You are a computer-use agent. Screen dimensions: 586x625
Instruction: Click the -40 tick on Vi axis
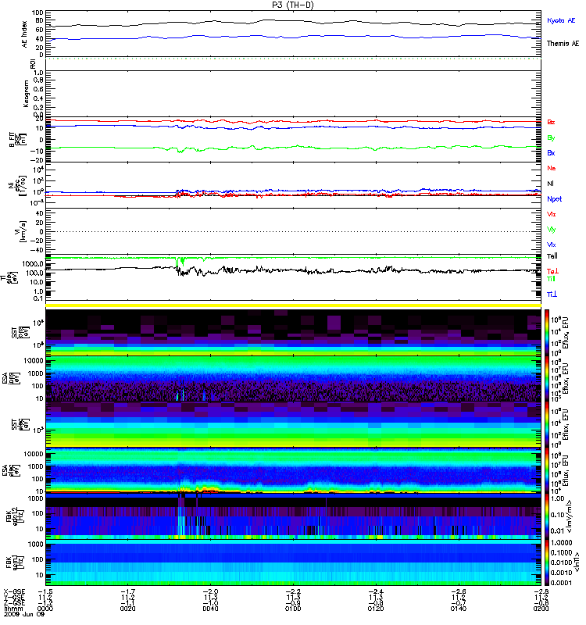pos(37,250)
